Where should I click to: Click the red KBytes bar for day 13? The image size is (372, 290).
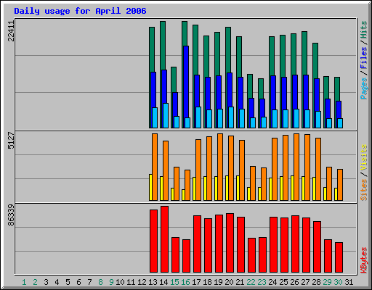153,241
